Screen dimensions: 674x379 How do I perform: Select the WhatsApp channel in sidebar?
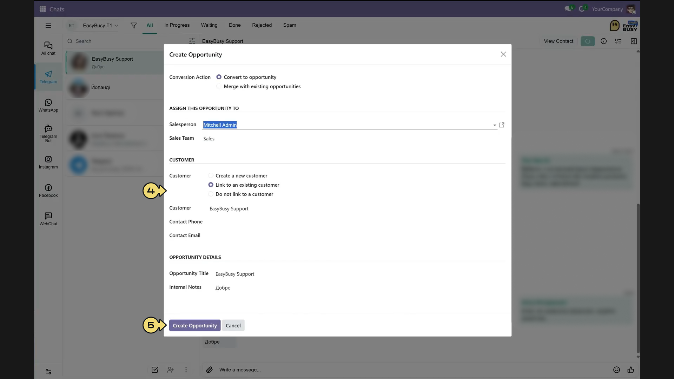[x=48, y=105]
